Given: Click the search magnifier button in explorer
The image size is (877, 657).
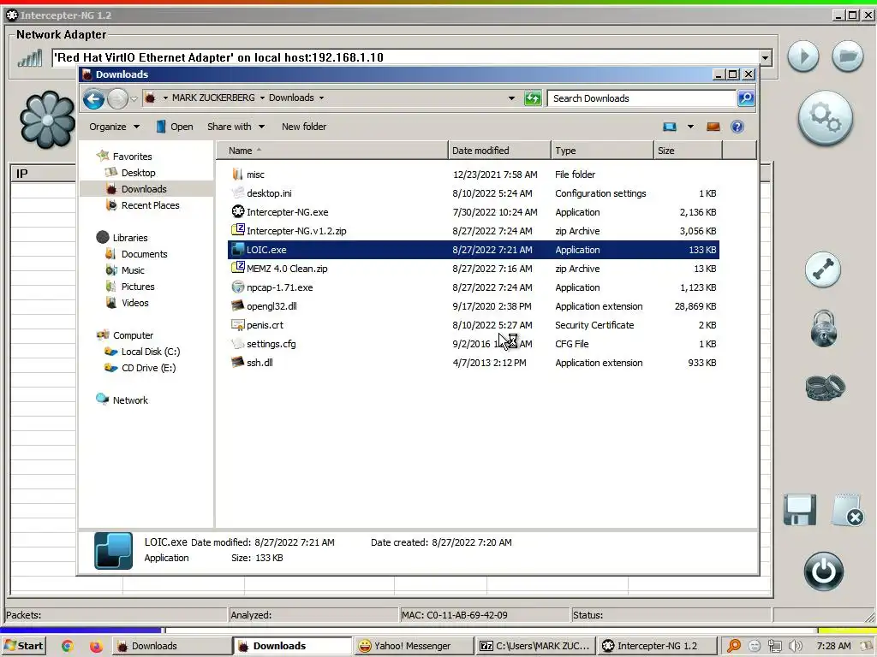Looking at the screenshot, I should point(746,98).
